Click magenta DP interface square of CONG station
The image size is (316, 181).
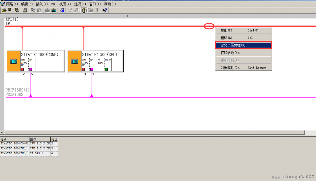tap(31, 69)
